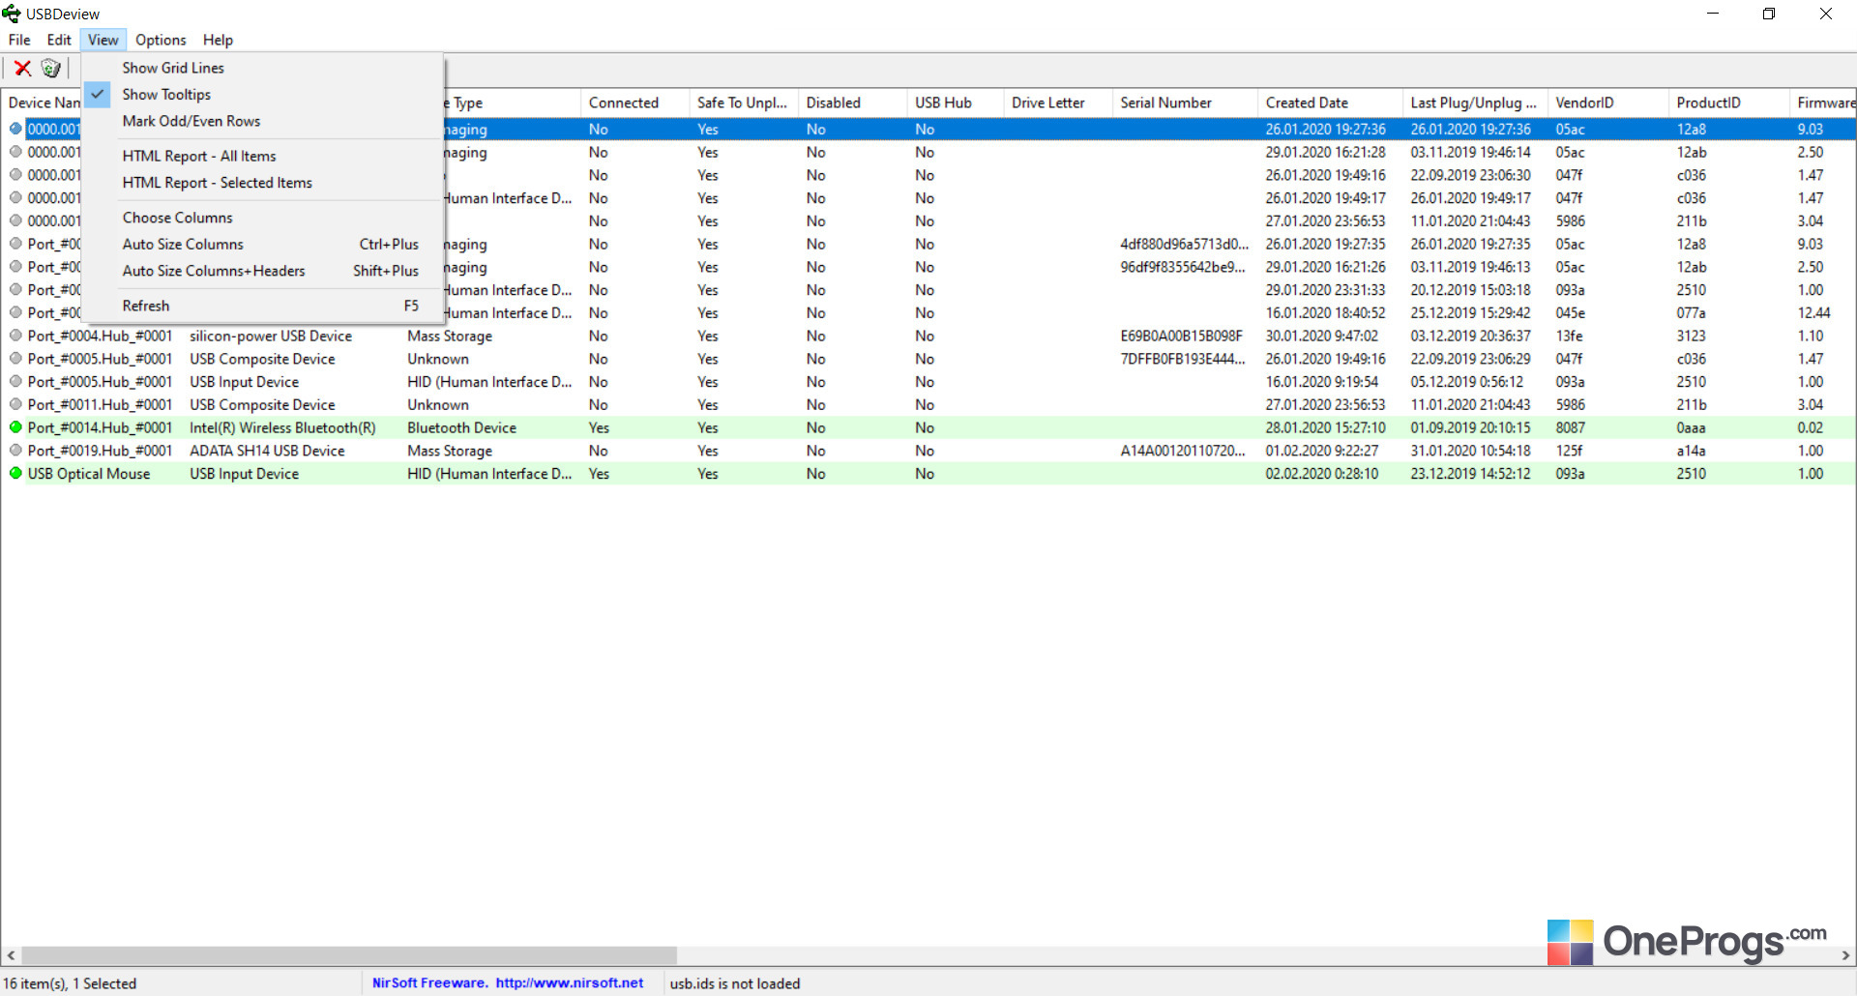Sort by the Created Date column header
Screen dimensions: 1857x996
click(x=1330, y=103)
